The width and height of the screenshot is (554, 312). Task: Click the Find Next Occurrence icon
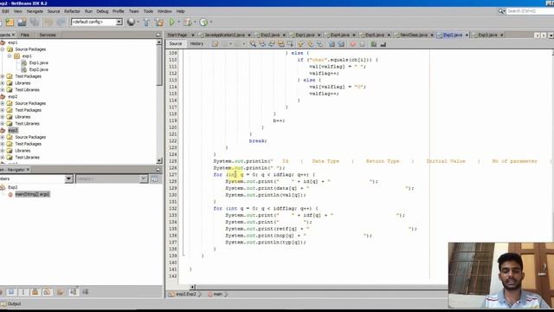(272, 44)
